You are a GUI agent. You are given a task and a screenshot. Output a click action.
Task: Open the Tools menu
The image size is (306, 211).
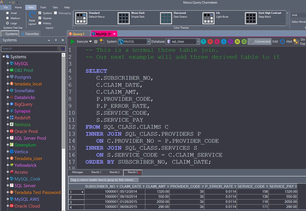(x=43, y=7)
